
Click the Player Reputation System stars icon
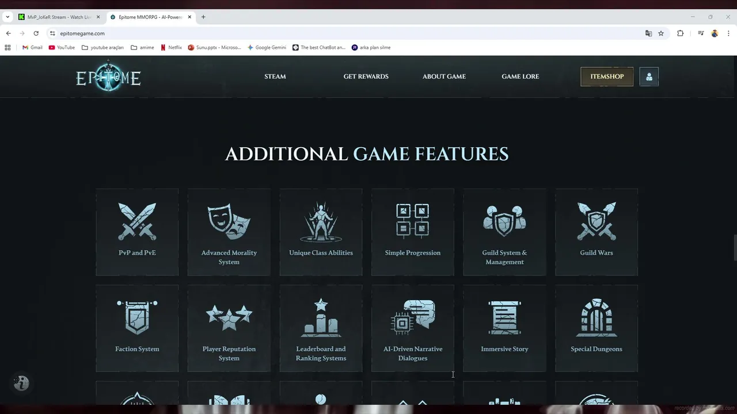coord(229,317)
